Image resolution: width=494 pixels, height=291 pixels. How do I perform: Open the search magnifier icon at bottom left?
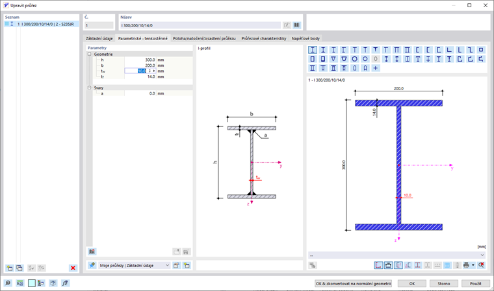point(8,283)
